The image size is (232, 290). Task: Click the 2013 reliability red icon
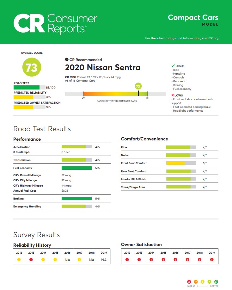click(31, 260)
